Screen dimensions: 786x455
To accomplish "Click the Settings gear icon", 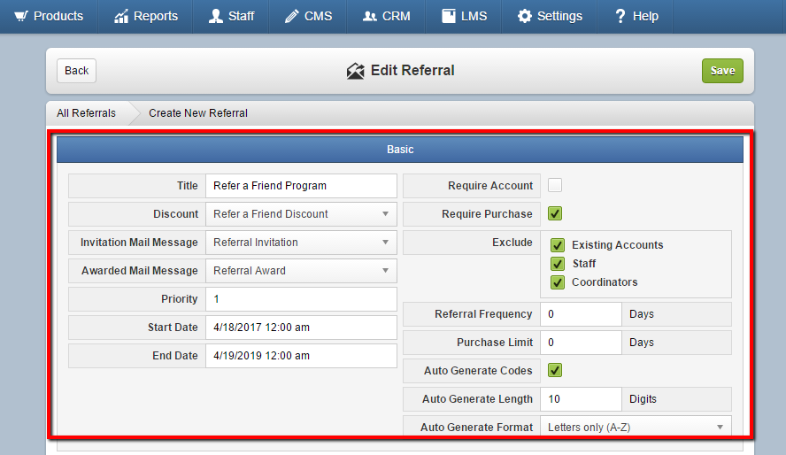I will click(524, 16).
